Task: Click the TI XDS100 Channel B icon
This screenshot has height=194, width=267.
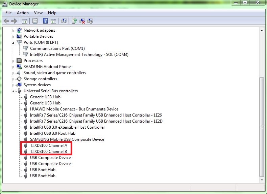Action: coord(26,152)
